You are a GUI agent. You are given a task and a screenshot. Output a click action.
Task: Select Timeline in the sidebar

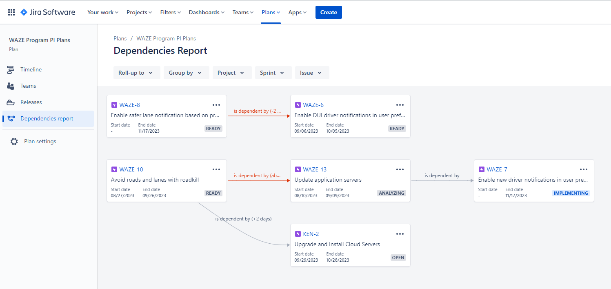48,70
